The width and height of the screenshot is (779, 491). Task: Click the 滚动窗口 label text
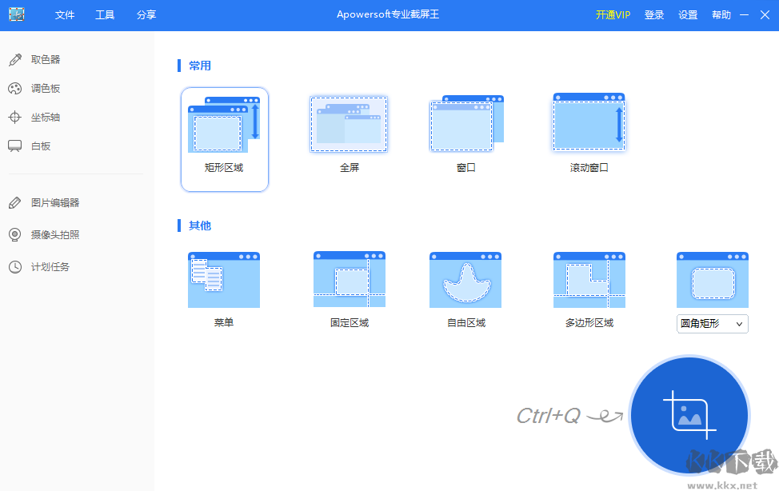pyautogui.click(x=589, y=168)
